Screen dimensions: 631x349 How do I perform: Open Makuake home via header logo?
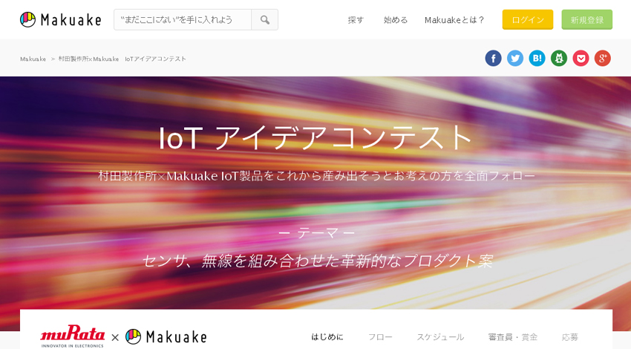pos(61,20)
